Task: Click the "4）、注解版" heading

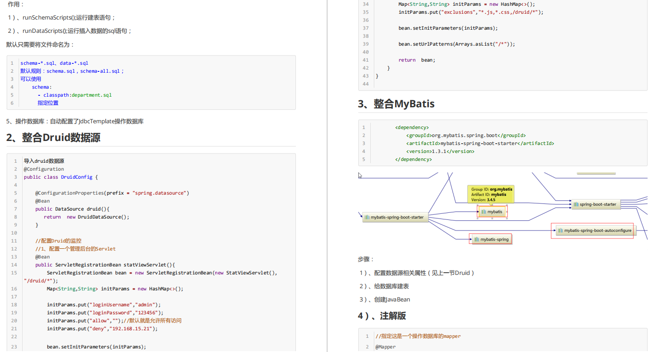Action: pyautogui.click(x=382, y=316)
